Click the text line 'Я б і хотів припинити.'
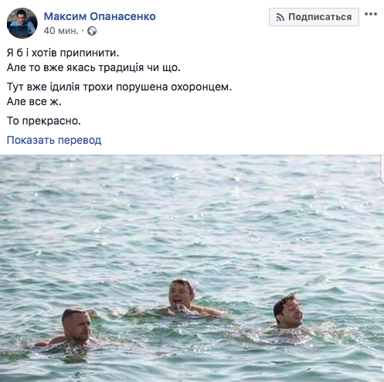384x382 pixels. [63, 53]
